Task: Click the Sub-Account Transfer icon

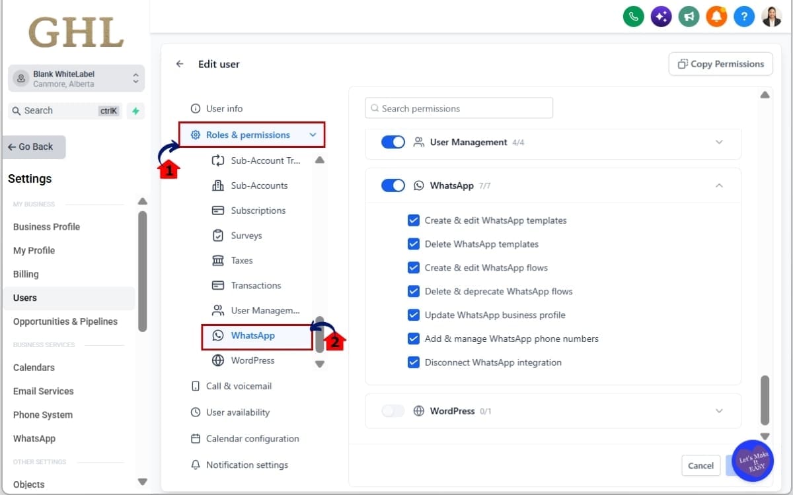Action: coord(218,160)
